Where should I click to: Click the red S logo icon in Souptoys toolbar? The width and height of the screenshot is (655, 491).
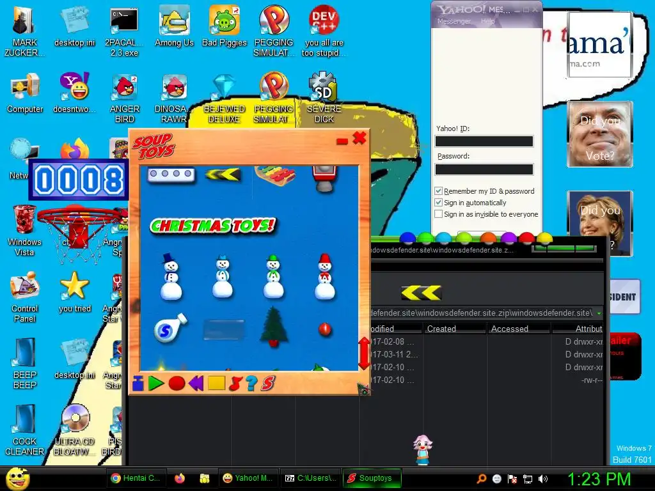pyautogui.click(x=268, y=384)
